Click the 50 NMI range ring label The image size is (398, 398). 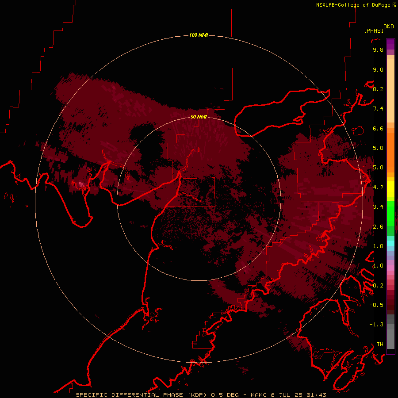[199, 117]
